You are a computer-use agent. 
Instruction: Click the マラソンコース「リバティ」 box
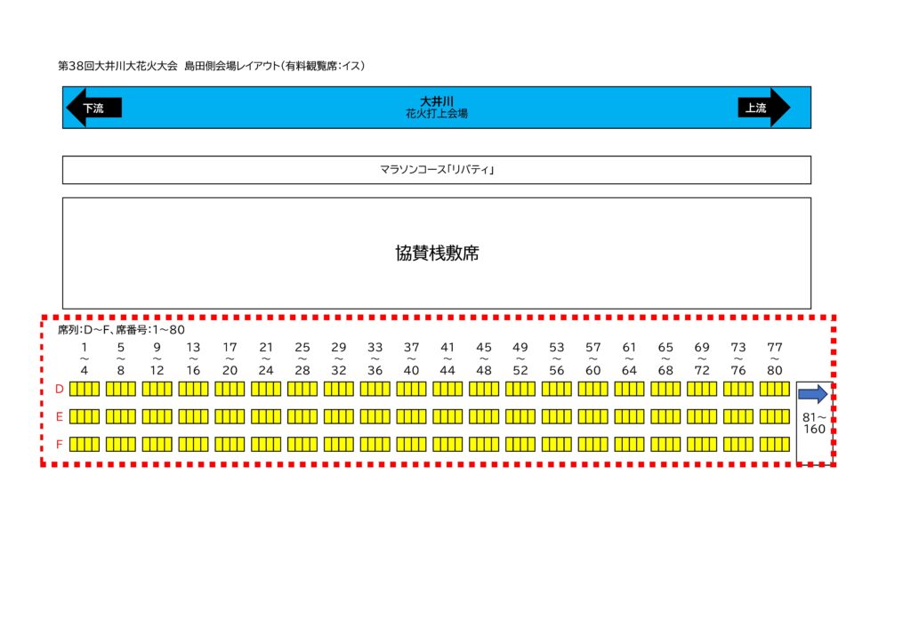coord(436,170)
